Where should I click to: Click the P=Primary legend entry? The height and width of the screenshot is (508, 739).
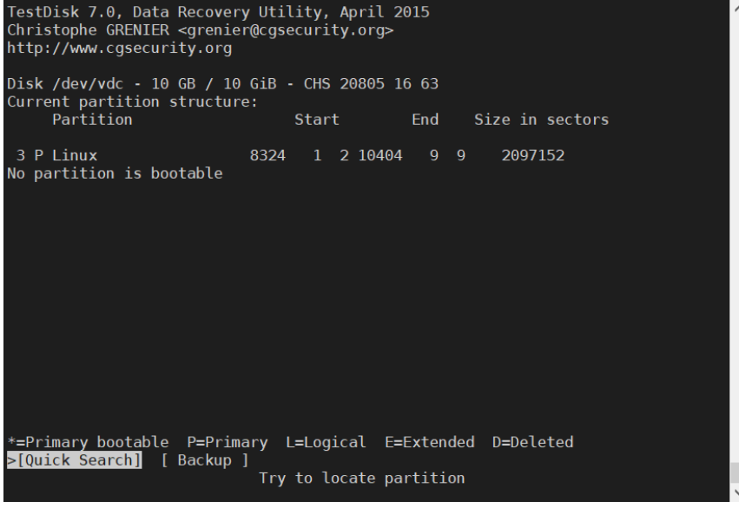click(x=226, y=442)
